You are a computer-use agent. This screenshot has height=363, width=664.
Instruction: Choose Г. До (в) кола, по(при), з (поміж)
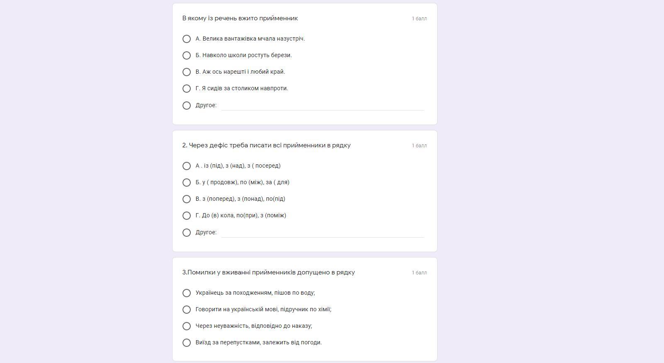click(x=187, y=216)
